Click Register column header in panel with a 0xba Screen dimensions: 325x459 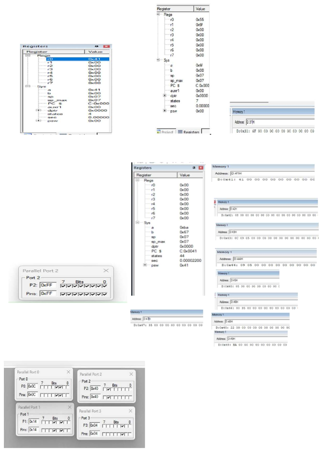[156, 175]
